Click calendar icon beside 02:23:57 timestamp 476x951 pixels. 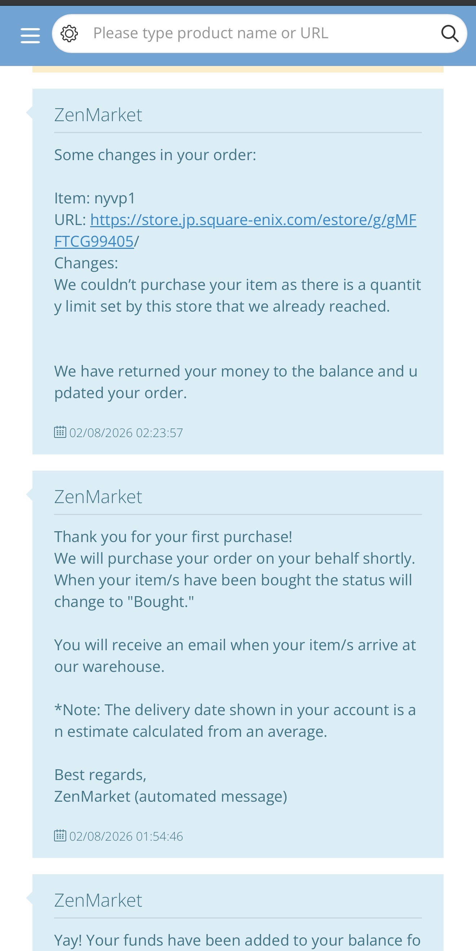point(60,432)
